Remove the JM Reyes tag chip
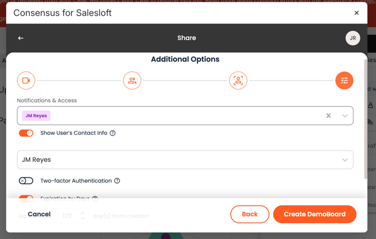This screenshot has width=376, height=239. pyautogui.click(x=36, y=116)
